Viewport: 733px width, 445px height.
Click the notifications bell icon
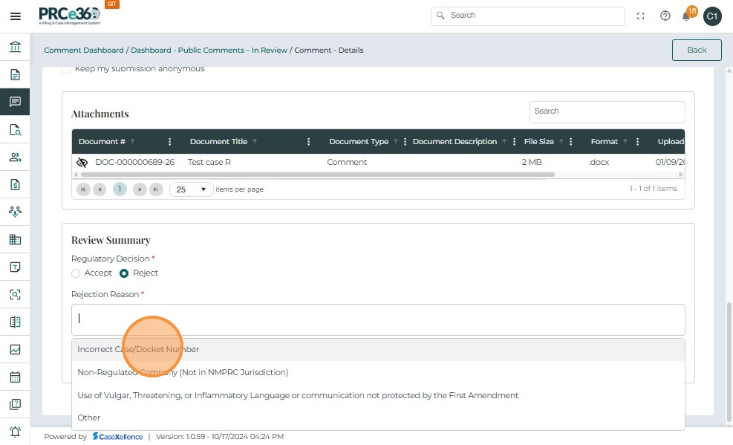click(x=686, y=16)
